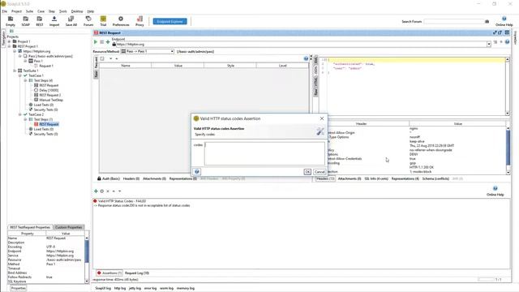Open the Auth (Basic) request tab
The width and height of the screenshot is (519, 292).
(x=109, y=178)
